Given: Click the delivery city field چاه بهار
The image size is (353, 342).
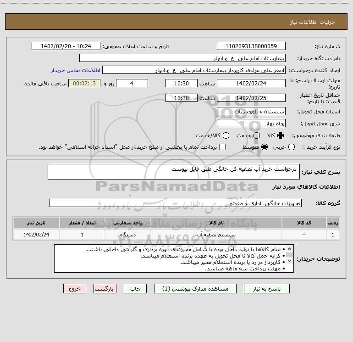Looking at the screenshot, I should (x=251, y=123).
